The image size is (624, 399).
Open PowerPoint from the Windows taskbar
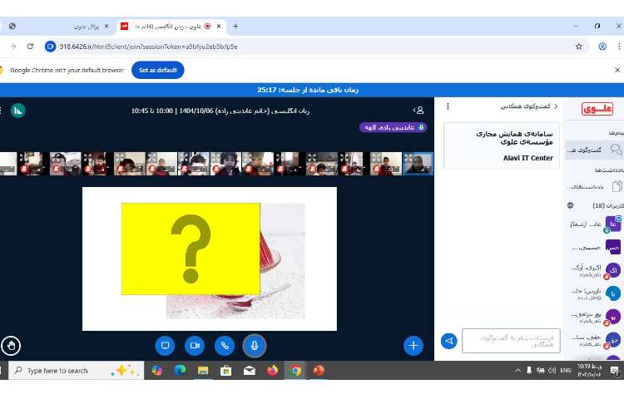[318, 371]
